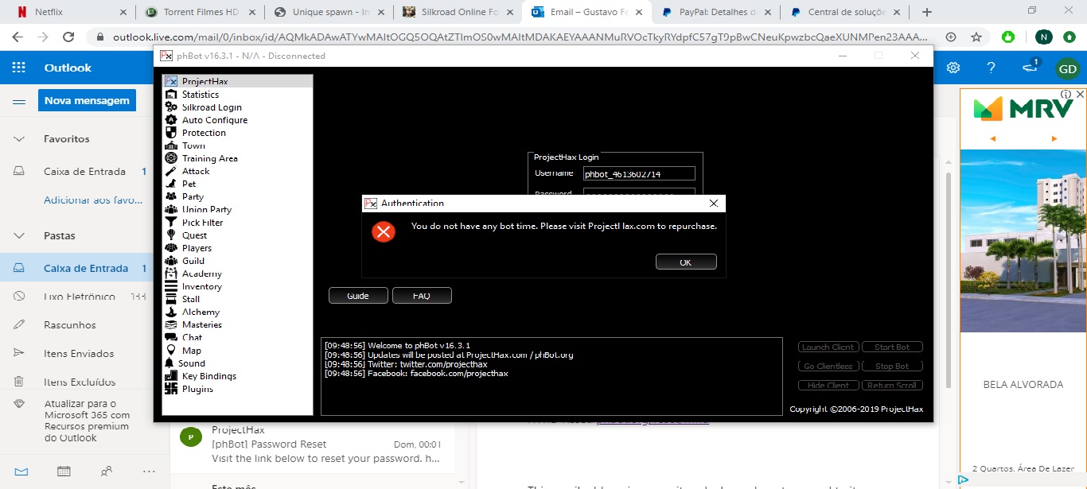Select the Training Area icon entry

coord(170,158)
